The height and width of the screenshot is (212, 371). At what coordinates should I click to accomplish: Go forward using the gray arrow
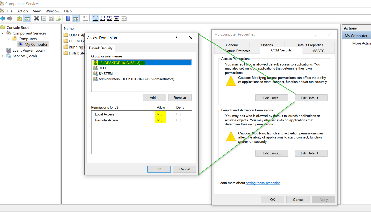[x=10, y=18]
